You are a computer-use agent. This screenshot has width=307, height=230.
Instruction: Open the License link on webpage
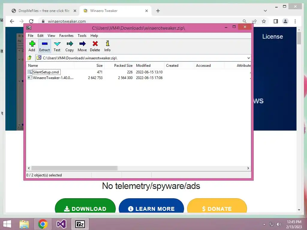tap(273, 37)
